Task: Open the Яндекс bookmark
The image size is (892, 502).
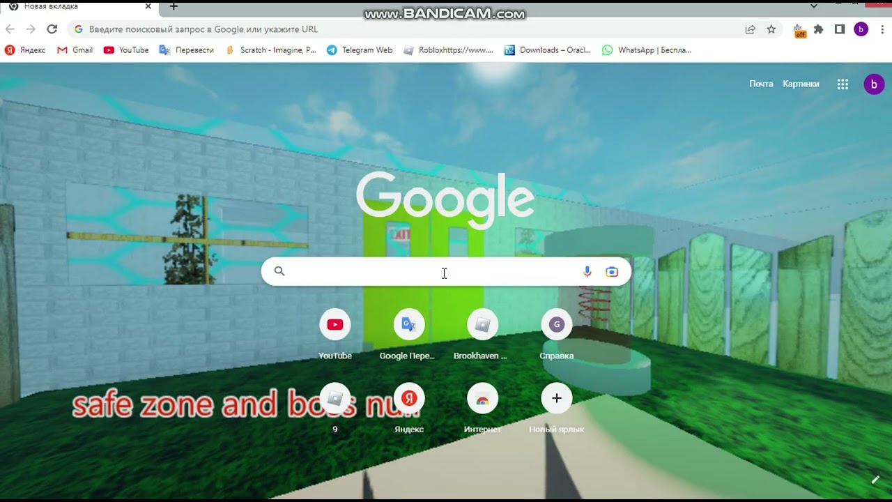Action: coord(25,50)
